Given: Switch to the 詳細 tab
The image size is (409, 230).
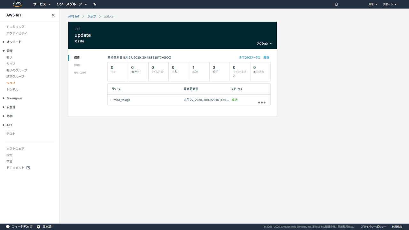Looking at the screenshot, I should tap(77, 65).
